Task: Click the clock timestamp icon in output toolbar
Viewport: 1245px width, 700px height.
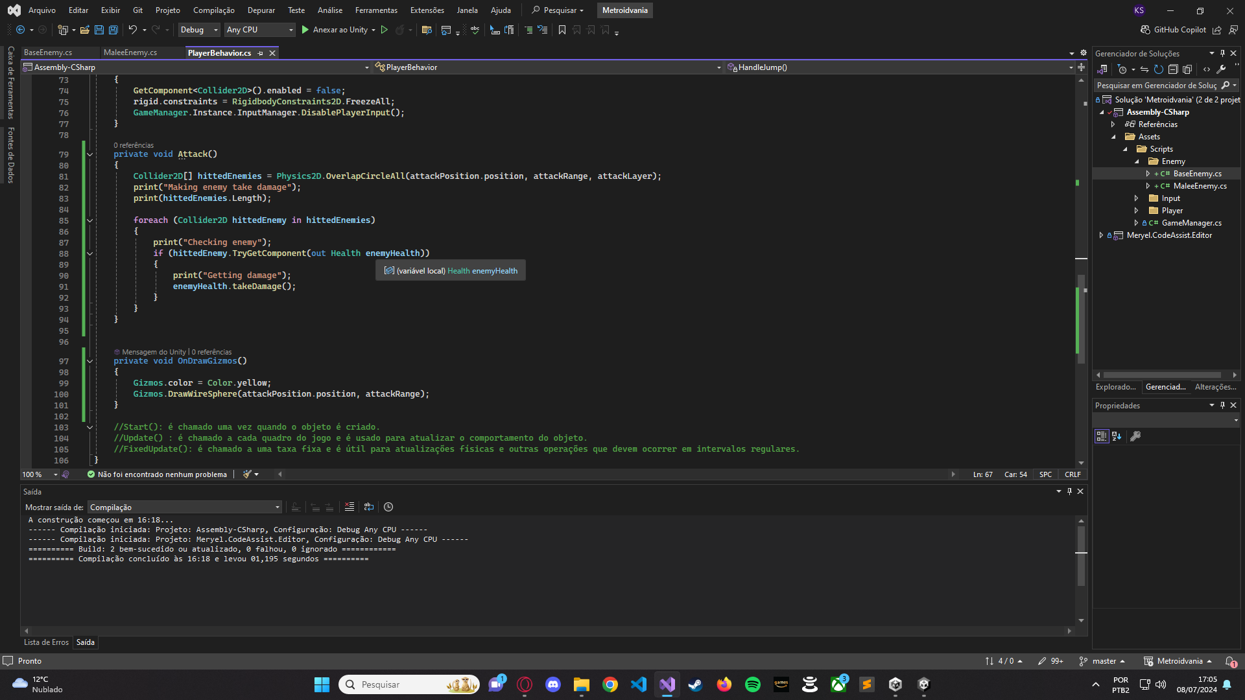Action: 388,507
